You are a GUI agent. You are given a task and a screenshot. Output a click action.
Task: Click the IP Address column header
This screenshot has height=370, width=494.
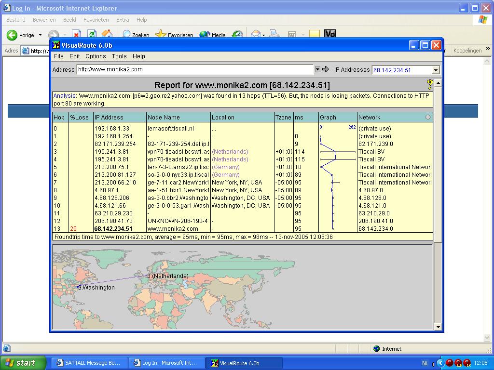(x=120, y=118)
